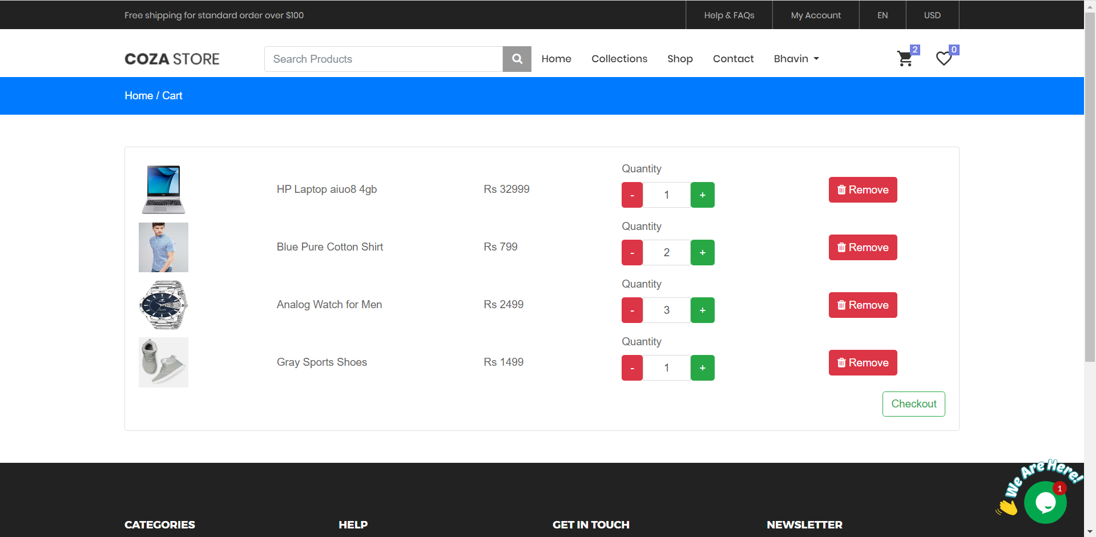Choose the EN language option

(x=882, y=15)
